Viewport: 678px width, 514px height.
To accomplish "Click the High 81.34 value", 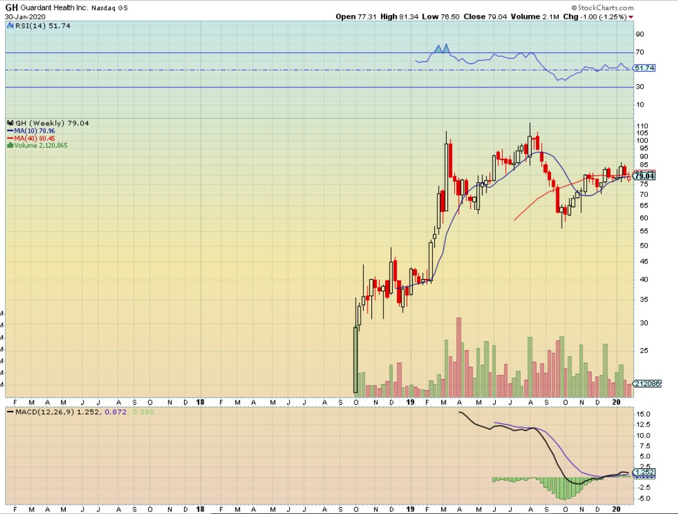I will (399, 17).
